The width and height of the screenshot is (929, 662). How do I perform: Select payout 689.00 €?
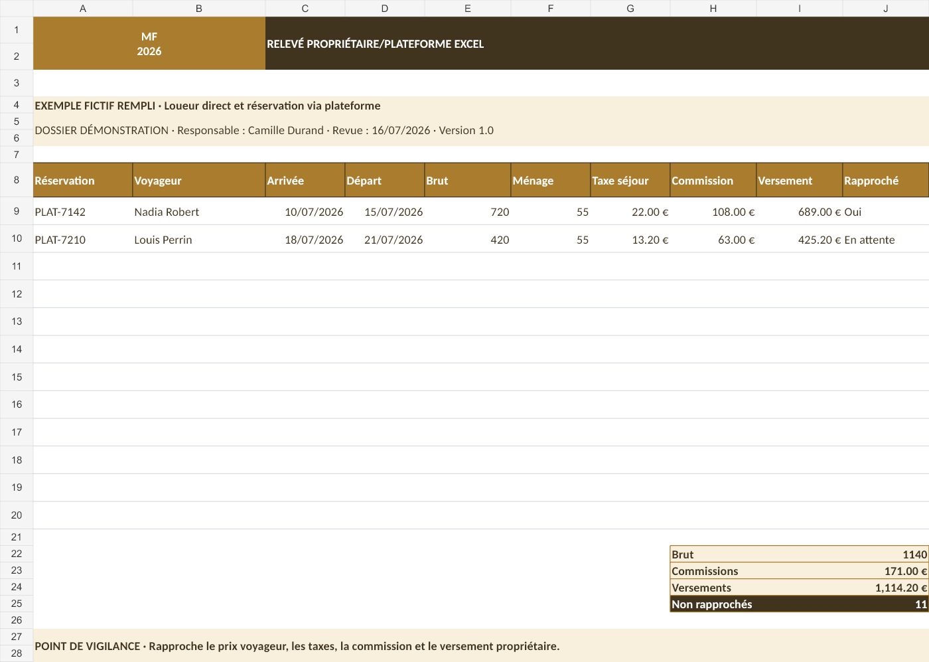(800, 212)
